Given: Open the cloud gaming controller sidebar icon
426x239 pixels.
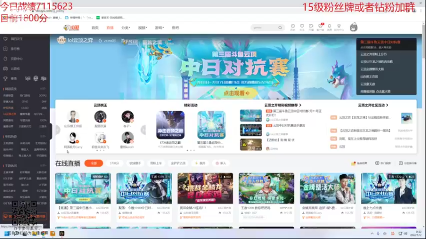Looking at the screenshot, I should [5, 69].
